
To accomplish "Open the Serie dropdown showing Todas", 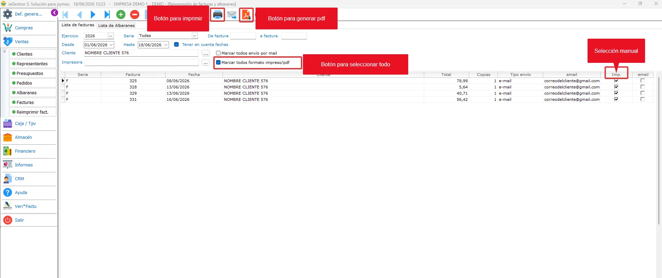I will (x=195, y=36).
